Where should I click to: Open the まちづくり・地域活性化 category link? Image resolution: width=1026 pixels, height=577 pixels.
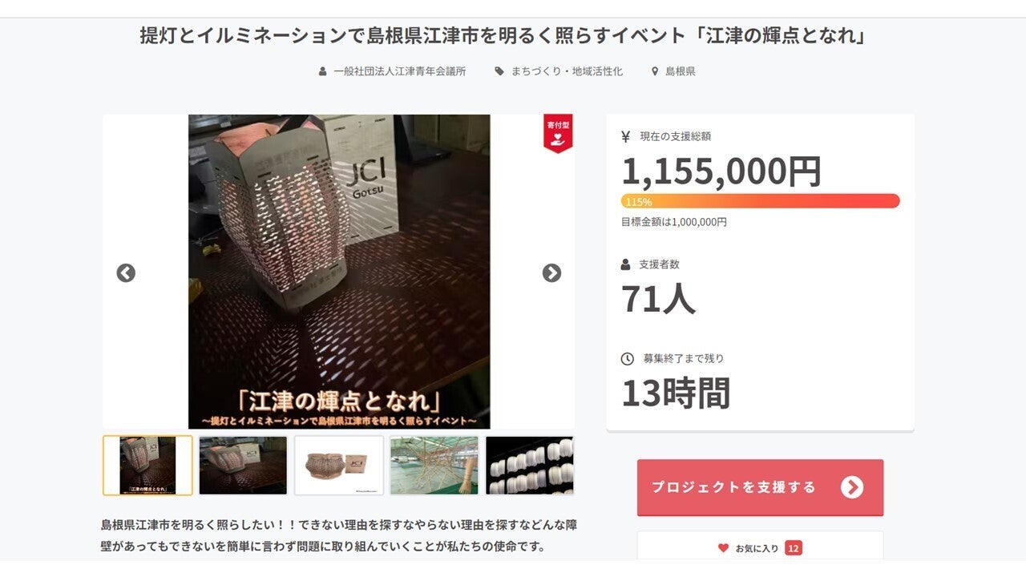567,71
